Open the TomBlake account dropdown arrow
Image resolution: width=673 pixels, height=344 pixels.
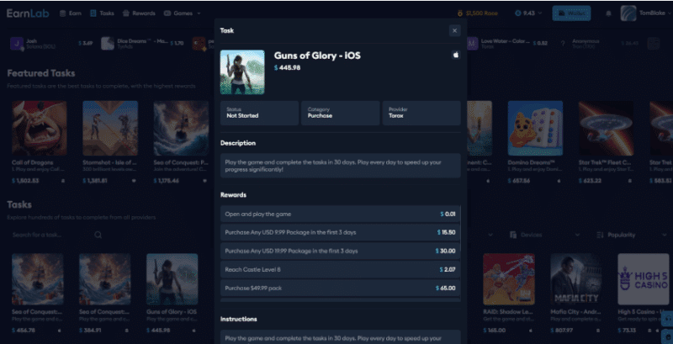click(669, 13)
